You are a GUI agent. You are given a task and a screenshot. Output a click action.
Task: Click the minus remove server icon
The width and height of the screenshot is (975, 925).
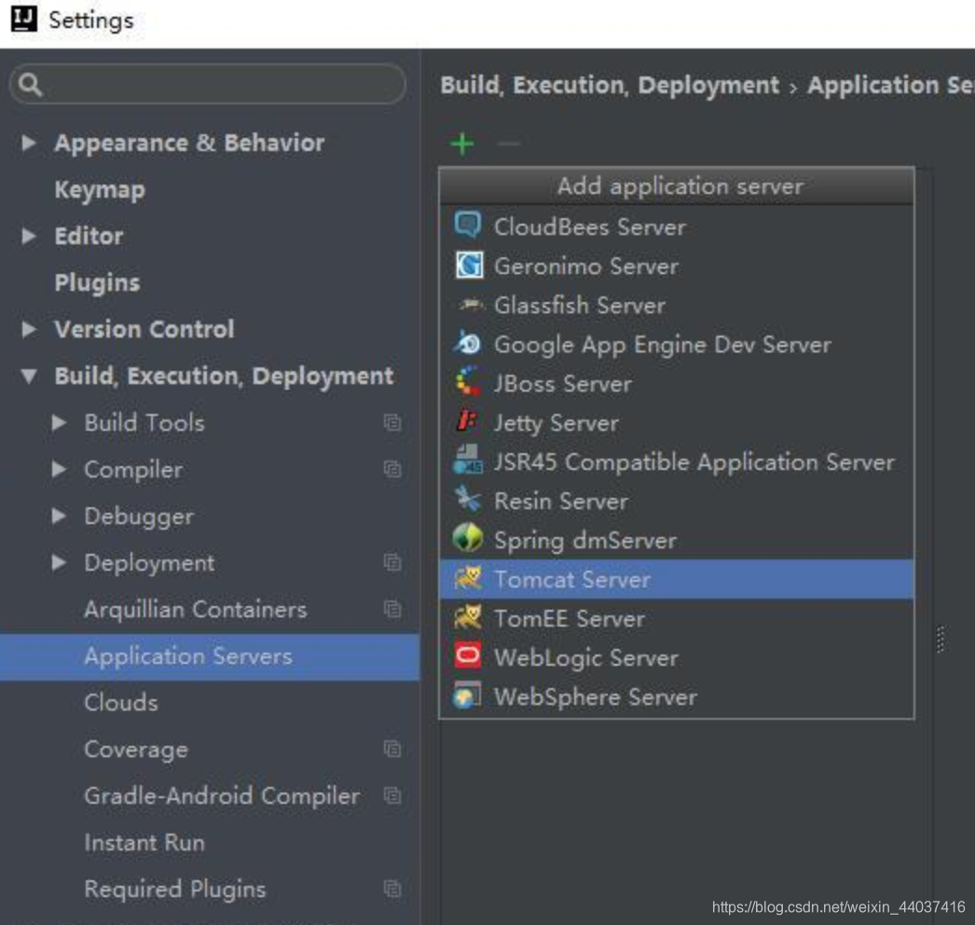tap(509, 144)
